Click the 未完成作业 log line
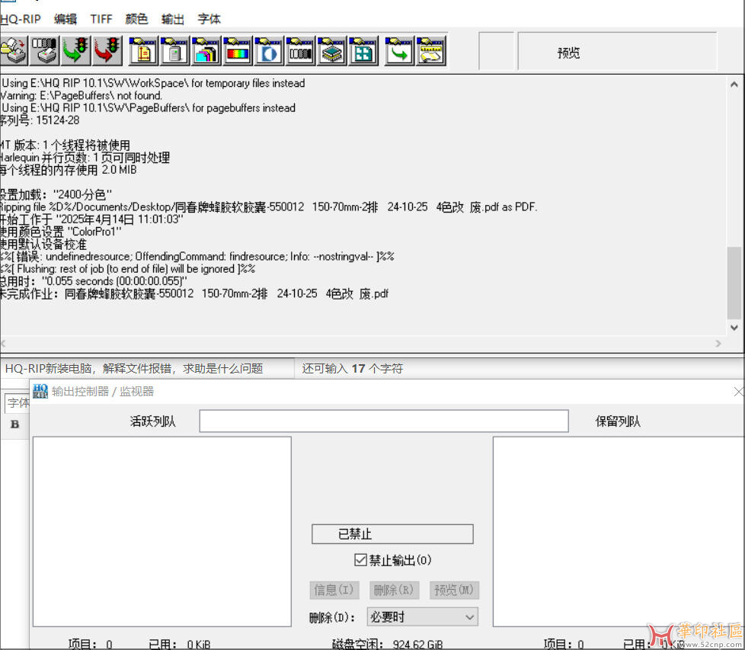 point(194,293)
